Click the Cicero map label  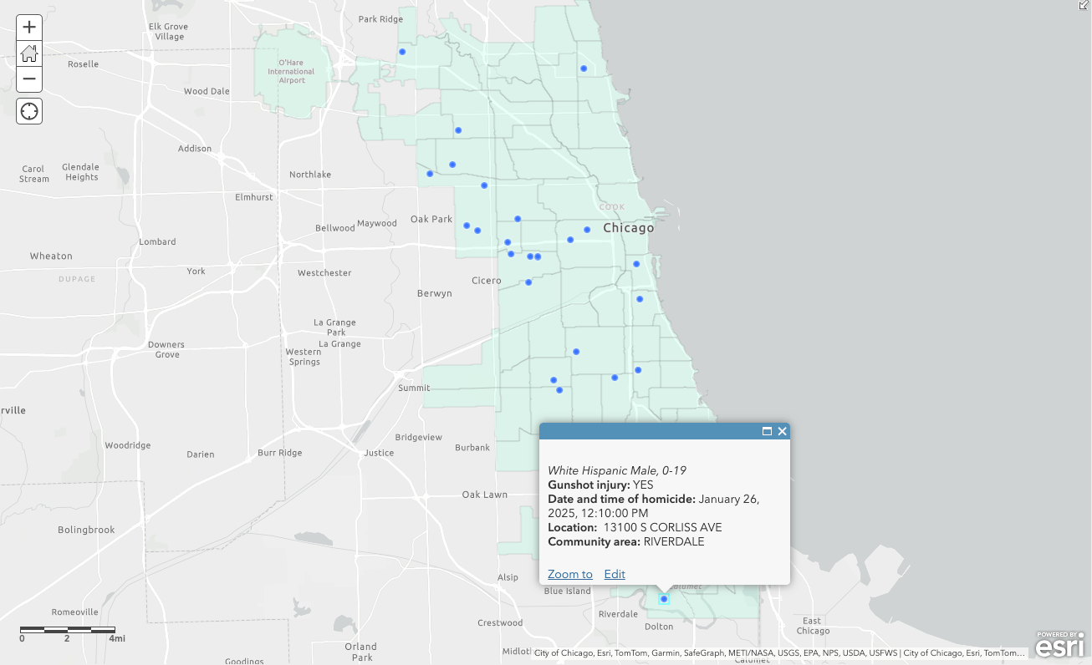coord(486,281)
